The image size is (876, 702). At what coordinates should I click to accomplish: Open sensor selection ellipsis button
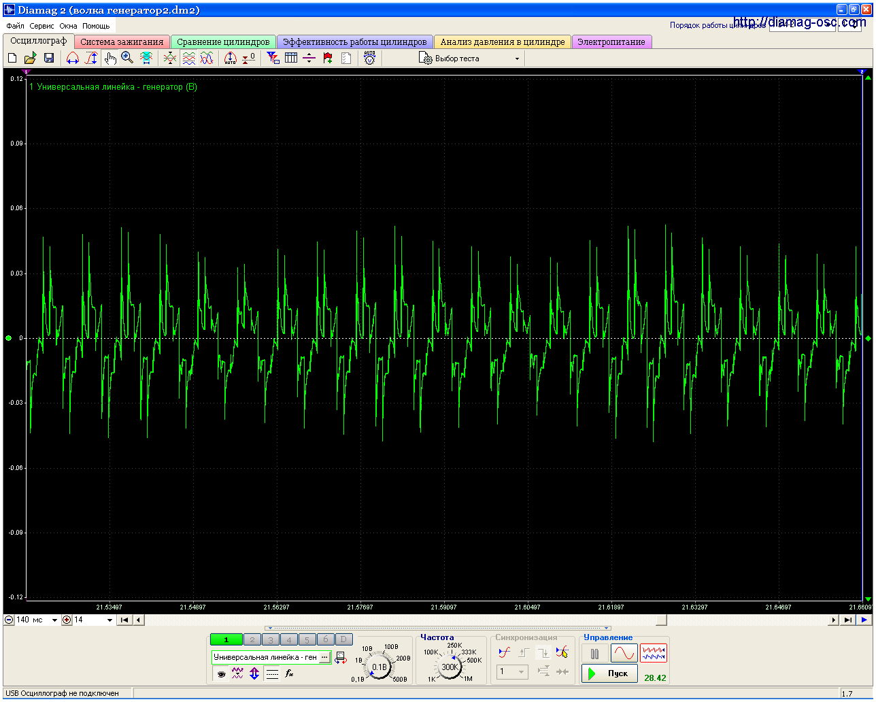(x=324, y=657)
